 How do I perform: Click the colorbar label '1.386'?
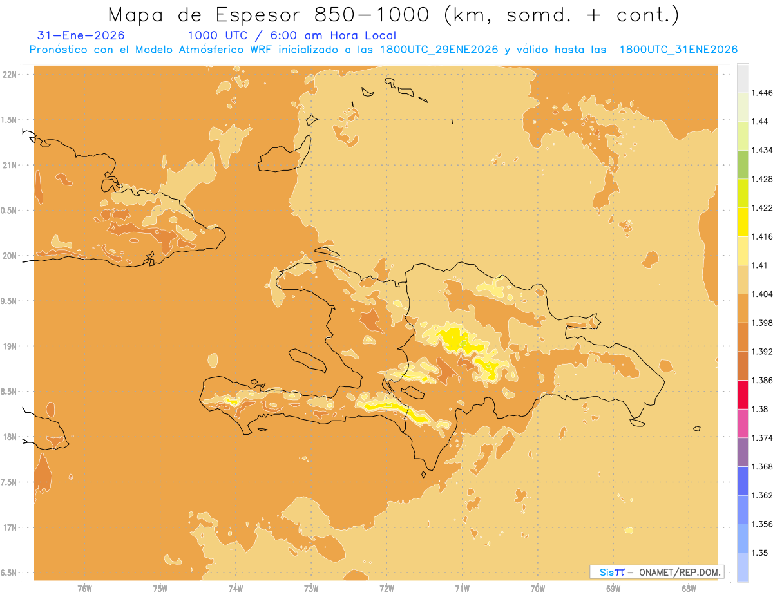tap(762, 381)
